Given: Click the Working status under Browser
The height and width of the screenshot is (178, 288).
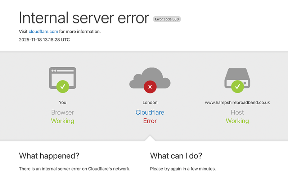Looking at the screenshot, I should coord(63,121).
